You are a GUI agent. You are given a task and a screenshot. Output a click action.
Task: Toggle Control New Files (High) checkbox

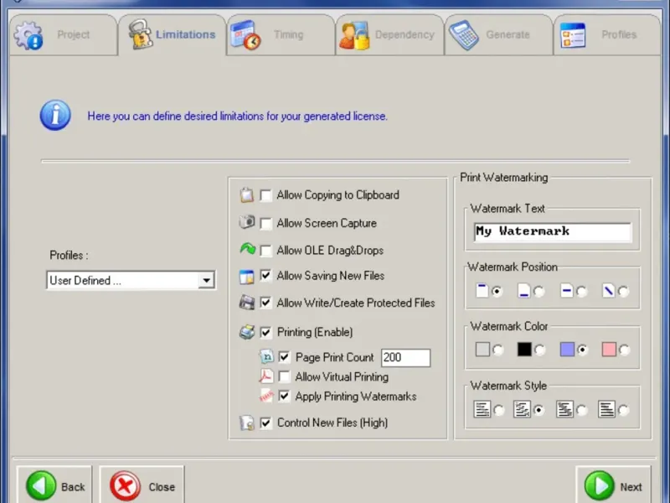tap(265, 423)
